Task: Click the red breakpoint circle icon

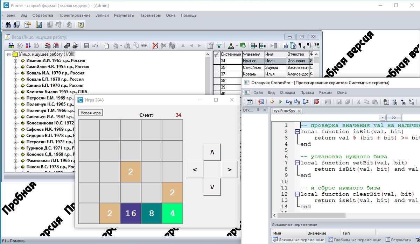Action: click(x=317, y=102)
